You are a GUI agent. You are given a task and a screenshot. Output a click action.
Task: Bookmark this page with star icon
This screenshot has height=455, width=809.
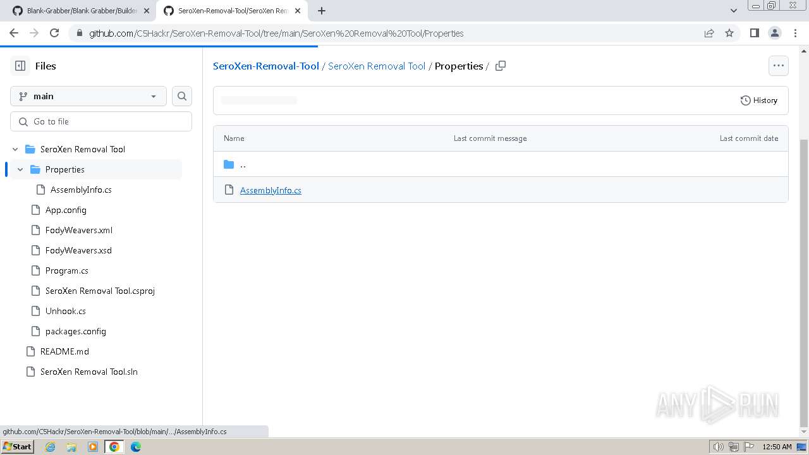729,33
